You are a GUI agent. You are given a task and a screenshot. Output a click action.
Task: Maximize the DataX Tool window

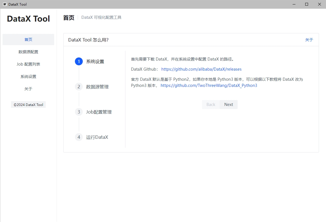[x=307, y=4]
